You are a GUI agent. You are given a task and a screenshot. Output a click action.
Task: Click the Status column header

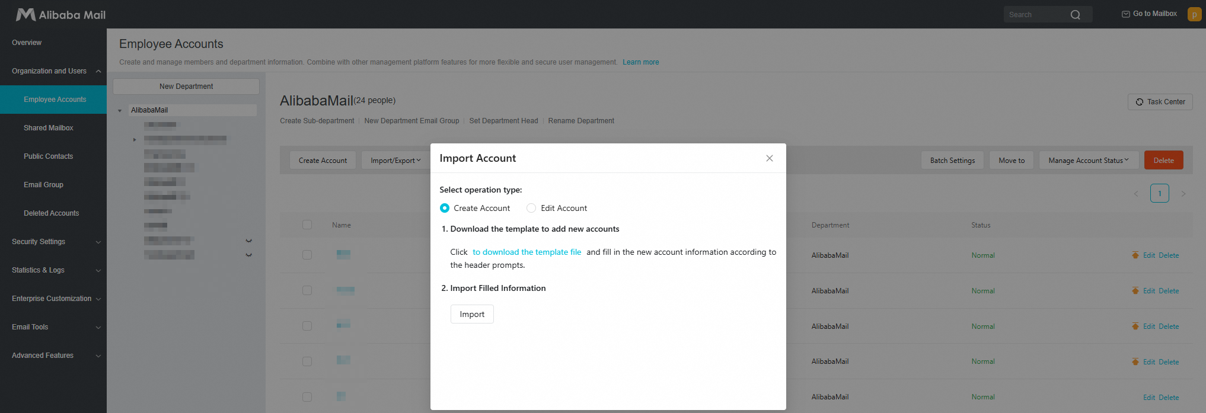981,225
